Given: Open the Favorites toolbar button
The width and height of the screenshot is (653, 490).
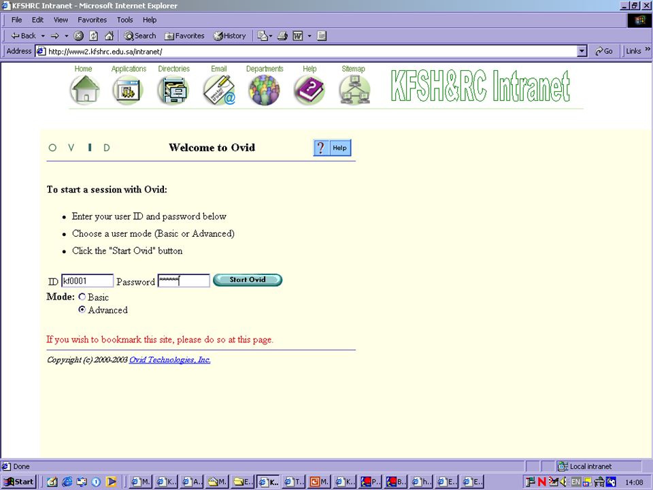Looking at the screenshot, I should point(184,36).
